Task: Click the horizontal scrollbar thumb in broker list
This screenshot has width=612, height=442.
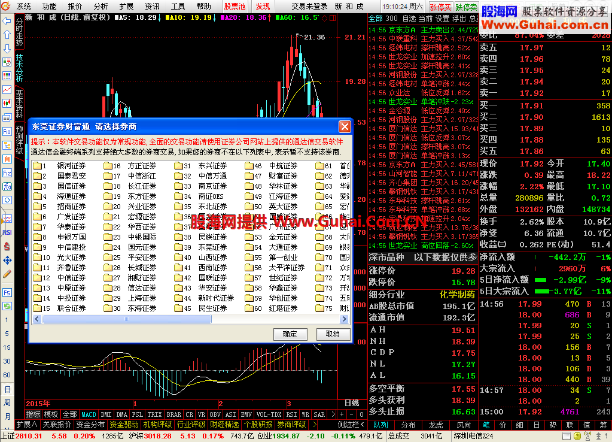Action: pos(127,319)
